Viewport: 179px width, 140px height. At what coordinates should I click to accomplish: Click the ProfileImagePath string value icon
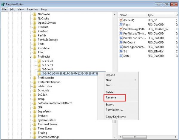click(121, 29)
